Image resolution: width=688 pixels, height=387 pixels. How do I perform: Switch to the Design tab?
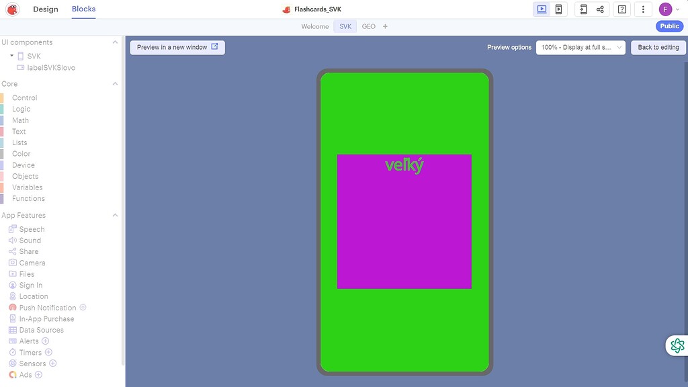[45, 9]
